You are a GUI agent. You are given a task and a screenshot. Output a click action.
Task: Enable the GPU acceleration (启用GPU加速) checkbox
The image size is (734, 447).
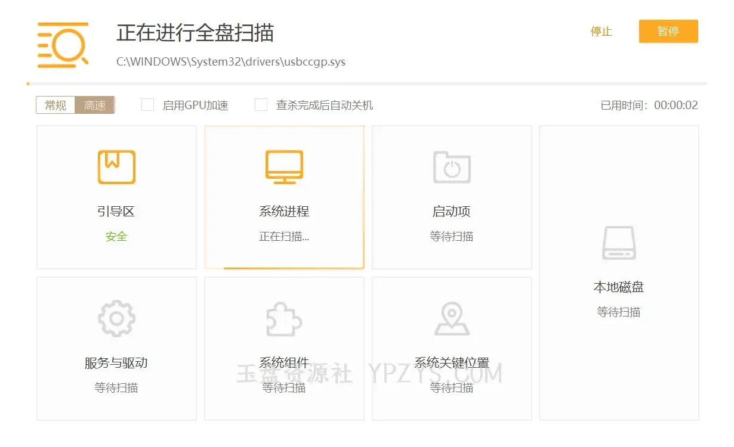pos(147,105)
